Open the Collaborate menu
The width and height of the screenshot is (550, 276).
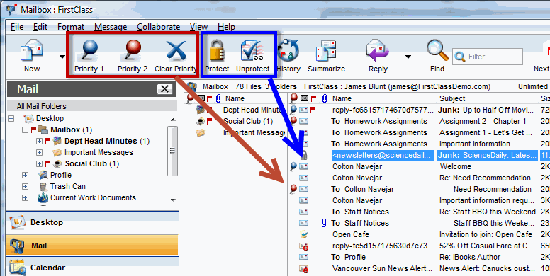pyautogui.click(x=158, y=27)
